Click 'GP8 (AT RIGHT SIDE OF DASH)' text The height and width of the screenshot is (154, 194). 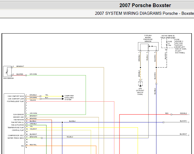coord(140,91)
